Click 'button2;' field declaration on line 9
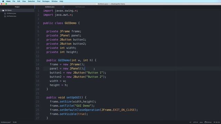 (x=79, y=44)
